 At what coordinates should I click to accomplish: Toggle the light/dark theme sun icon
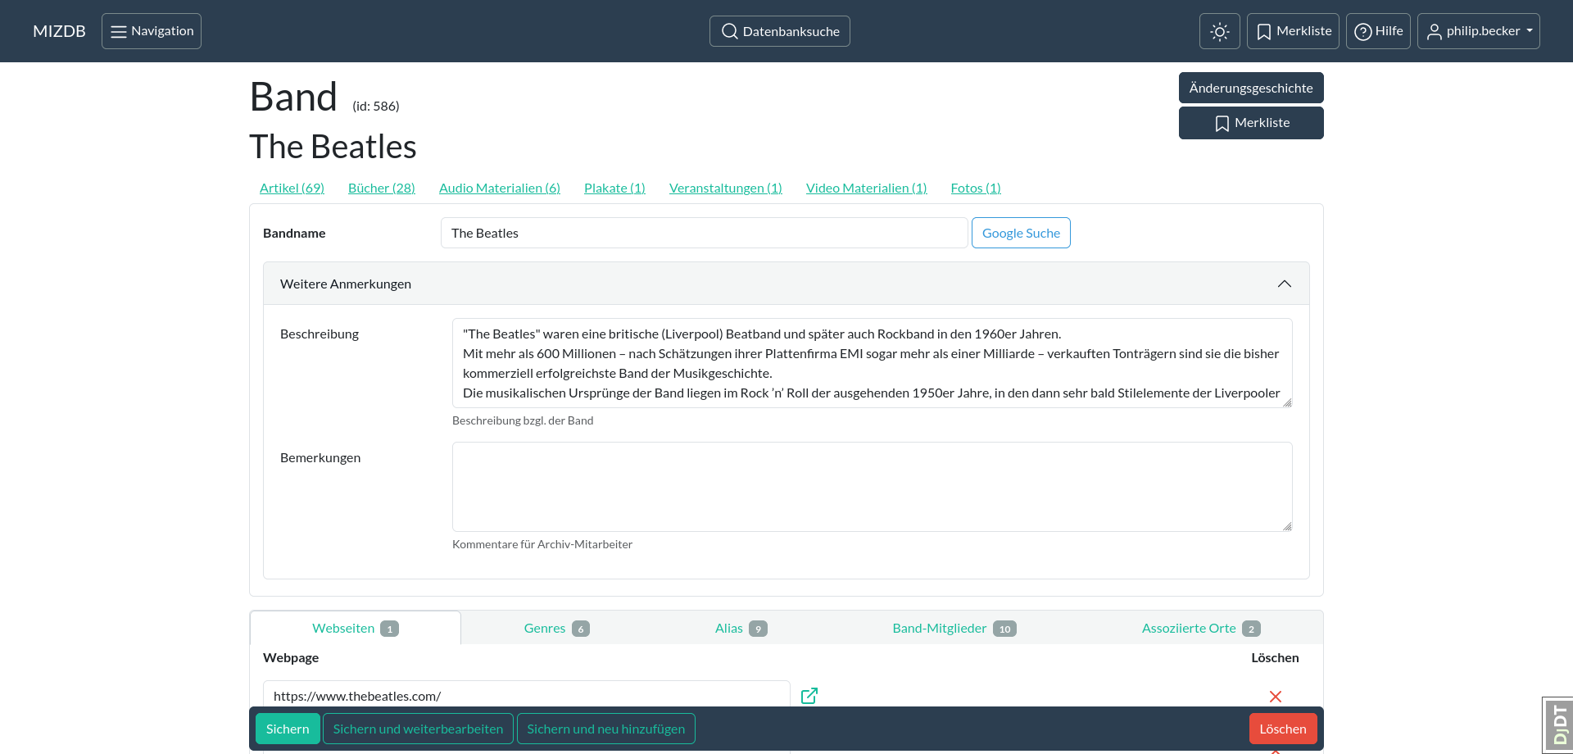point(1219,31)
